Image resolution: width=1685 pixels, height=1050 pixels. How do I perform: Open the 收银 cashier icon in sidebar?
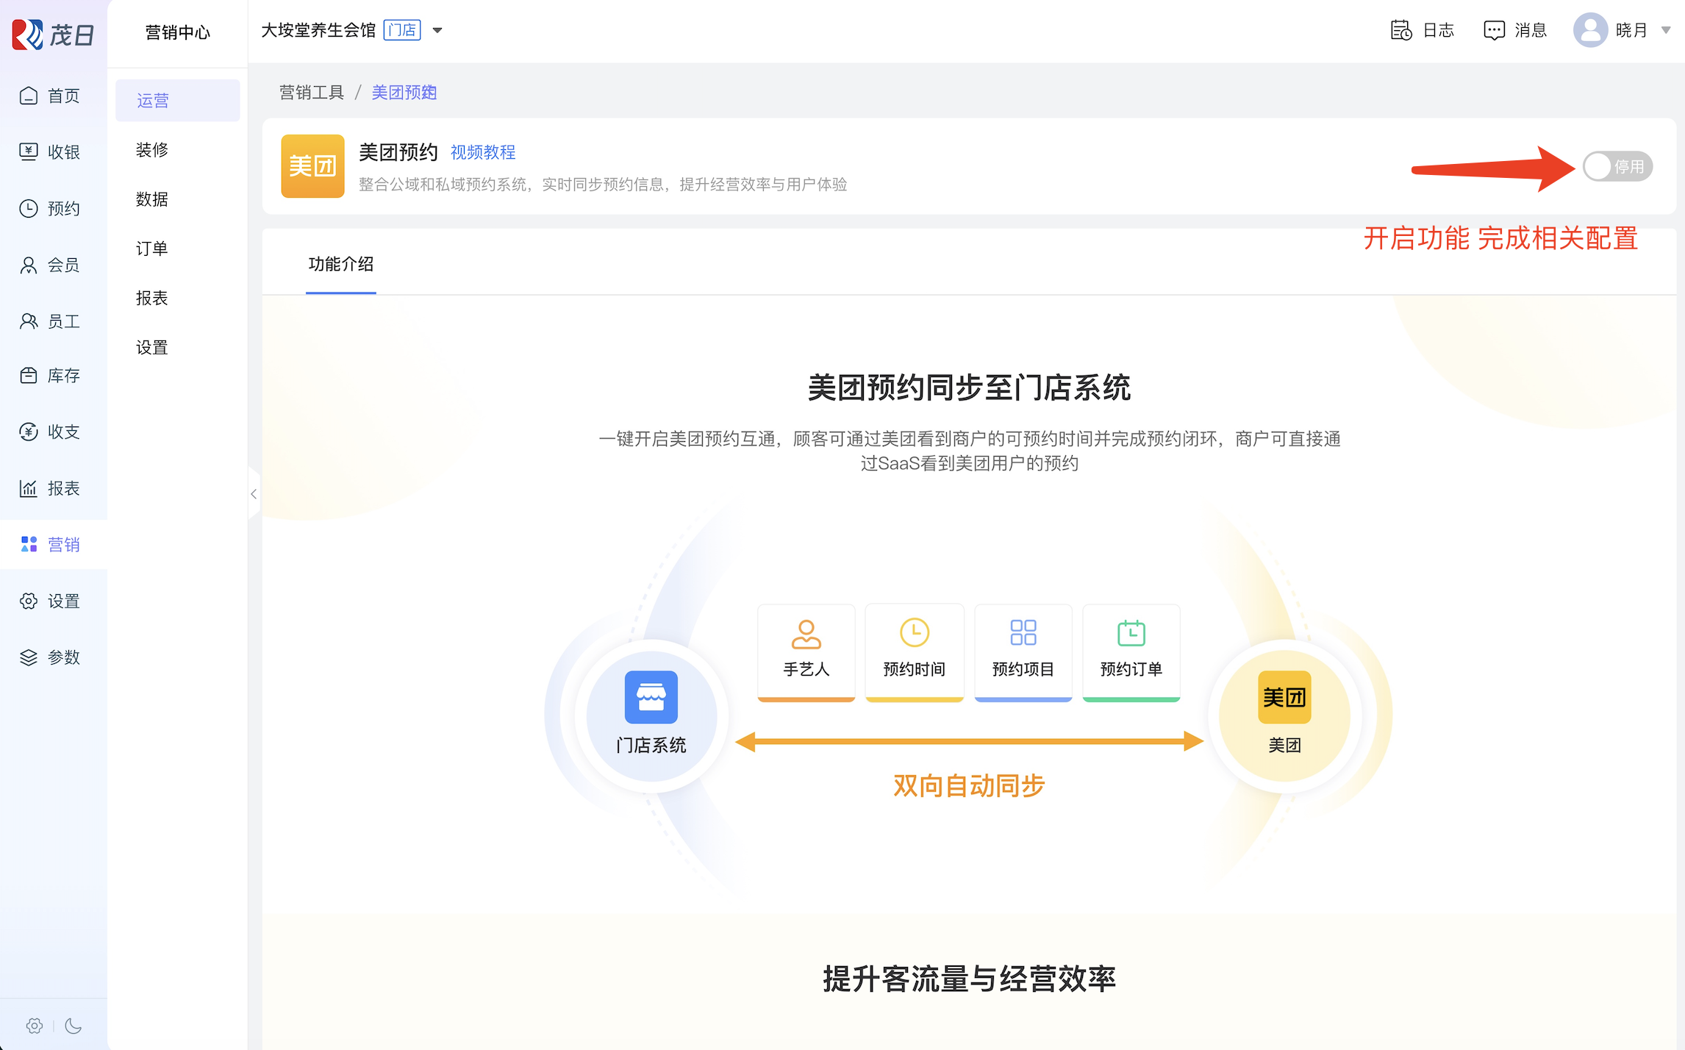(x=29, y=152)
